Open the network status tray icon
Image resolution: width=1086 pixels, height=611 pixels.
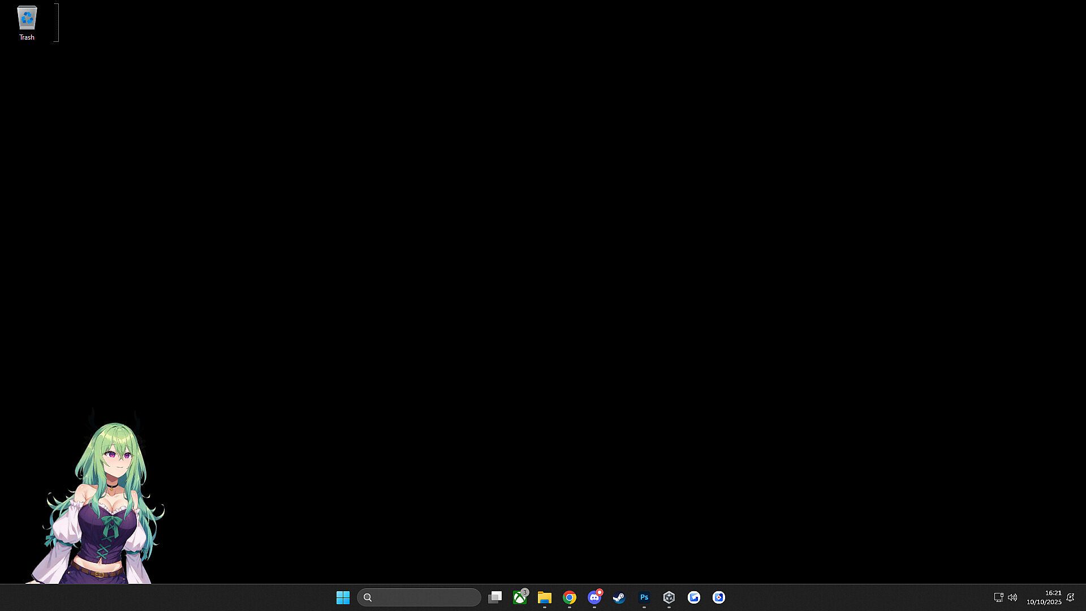[x=998, y=597]
